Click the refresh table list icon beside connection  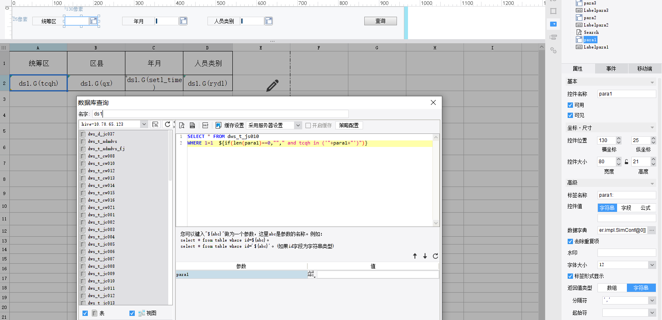tap(167, 124)
